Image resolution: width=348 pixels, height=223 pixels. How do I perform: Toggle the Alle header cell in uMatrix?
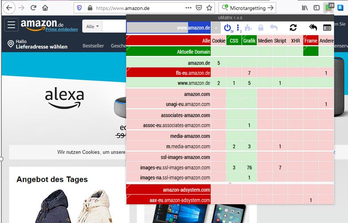pyautogui.click(x=168, y=40)
